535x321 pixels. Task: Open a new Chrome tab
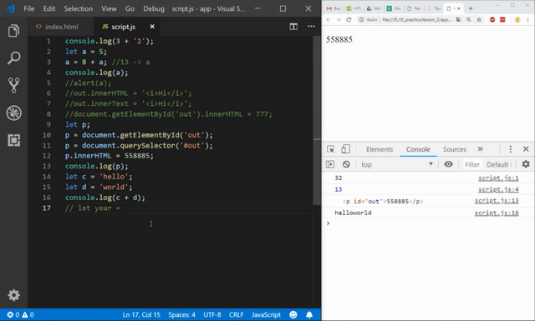[471, 8]
